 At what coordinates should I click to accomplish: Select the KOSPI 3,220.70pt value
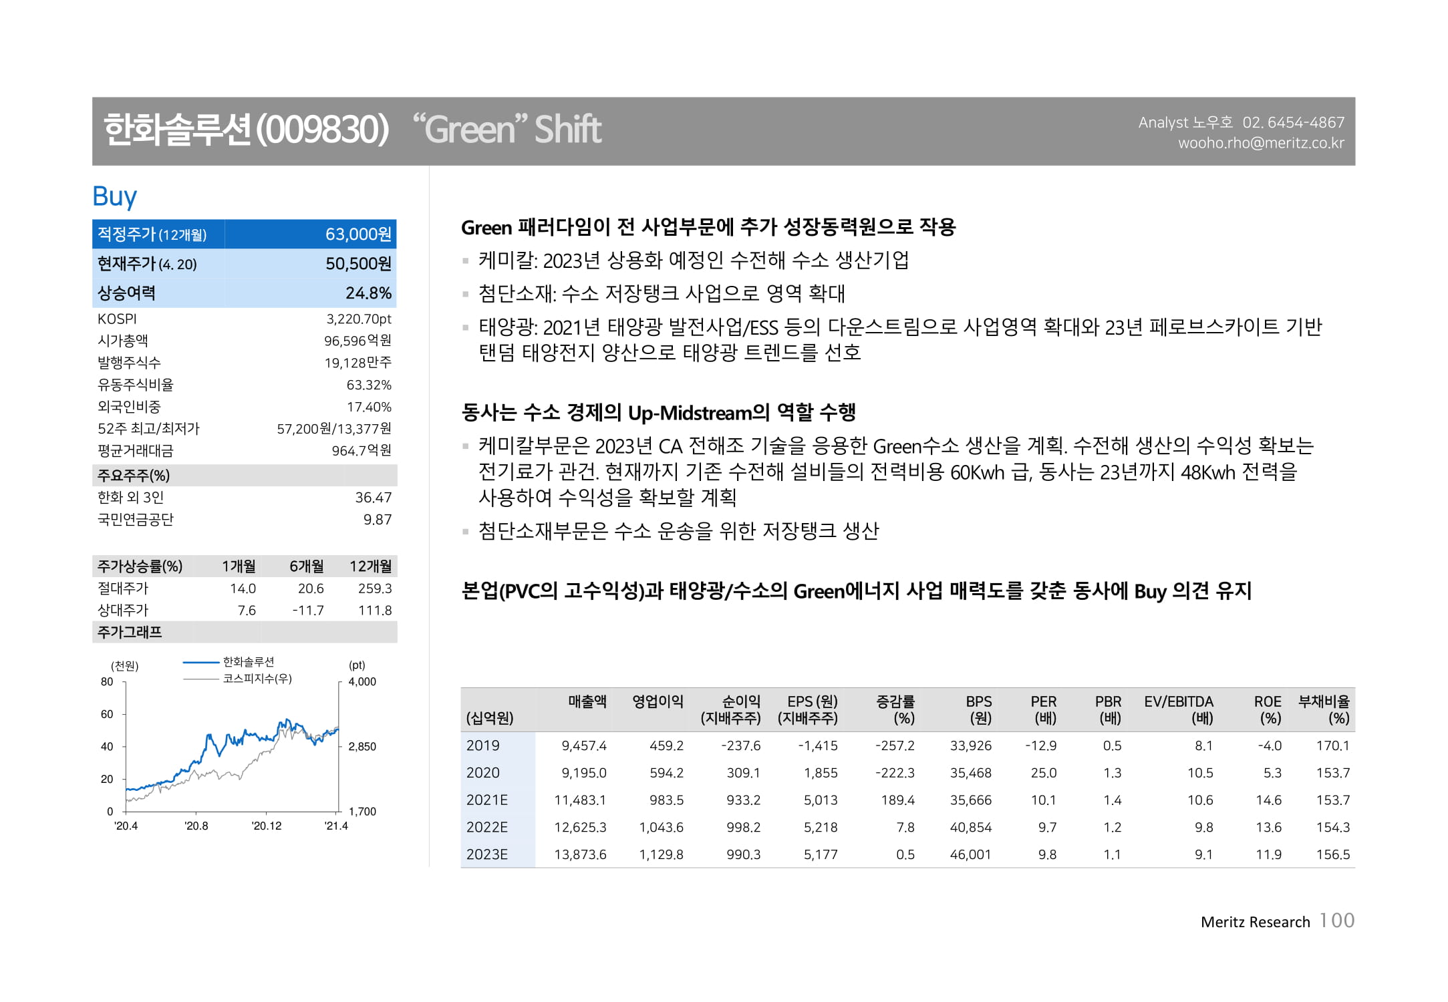point(358,319)
